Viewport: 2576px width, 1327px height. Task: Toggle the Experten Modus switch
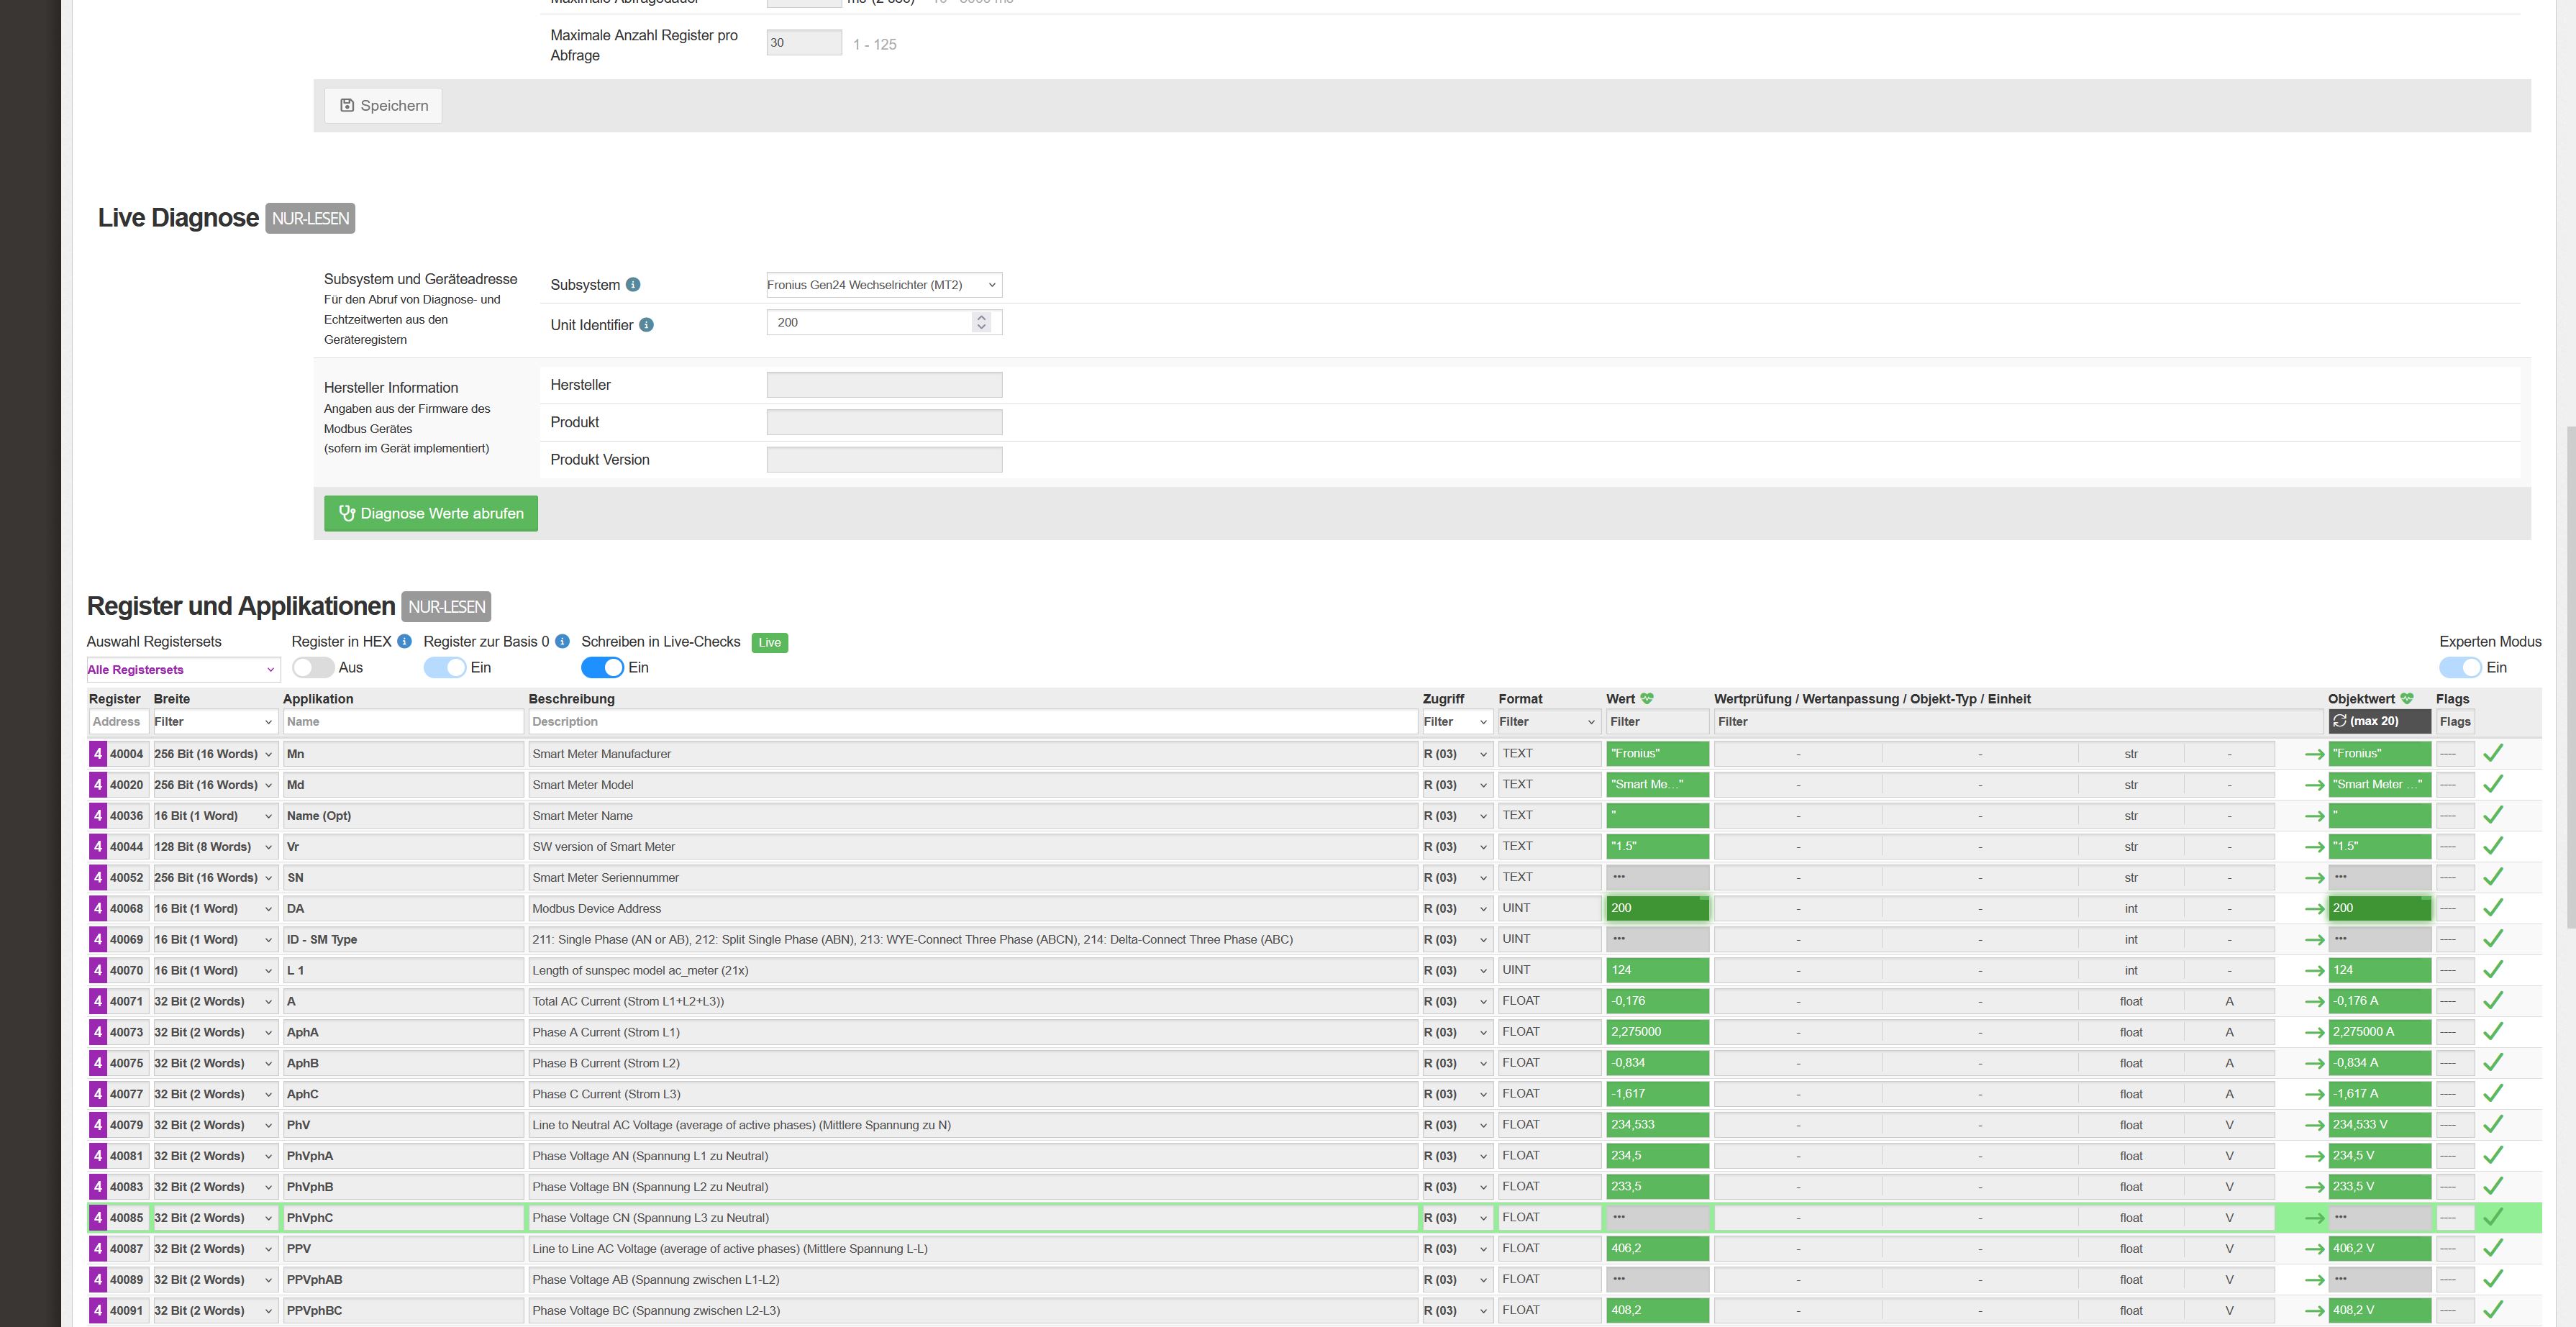tap(2460, 667)
